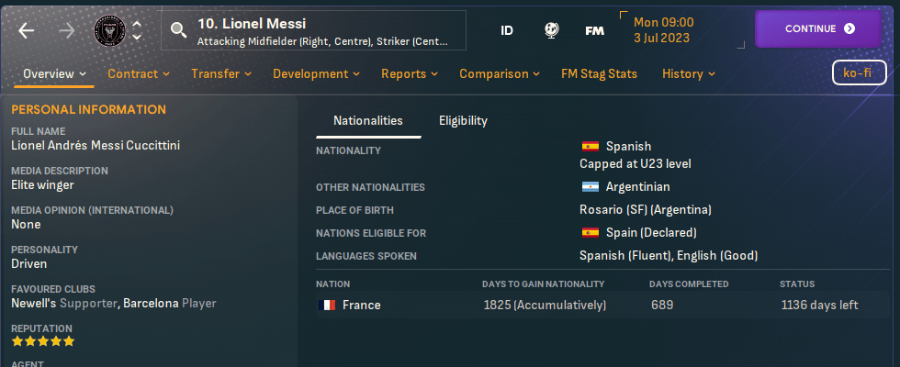
Task: Open the Development dropdown menu
Action: (x=317, y=73)
